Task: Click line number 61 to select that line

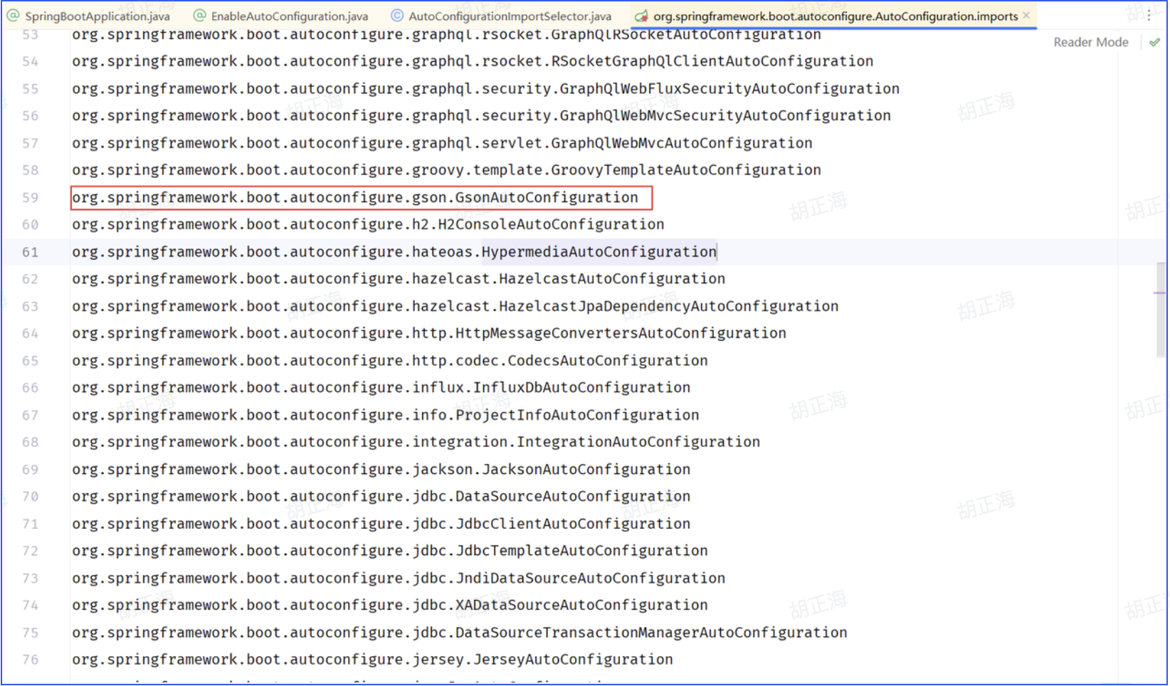Action: click(31, 252)
